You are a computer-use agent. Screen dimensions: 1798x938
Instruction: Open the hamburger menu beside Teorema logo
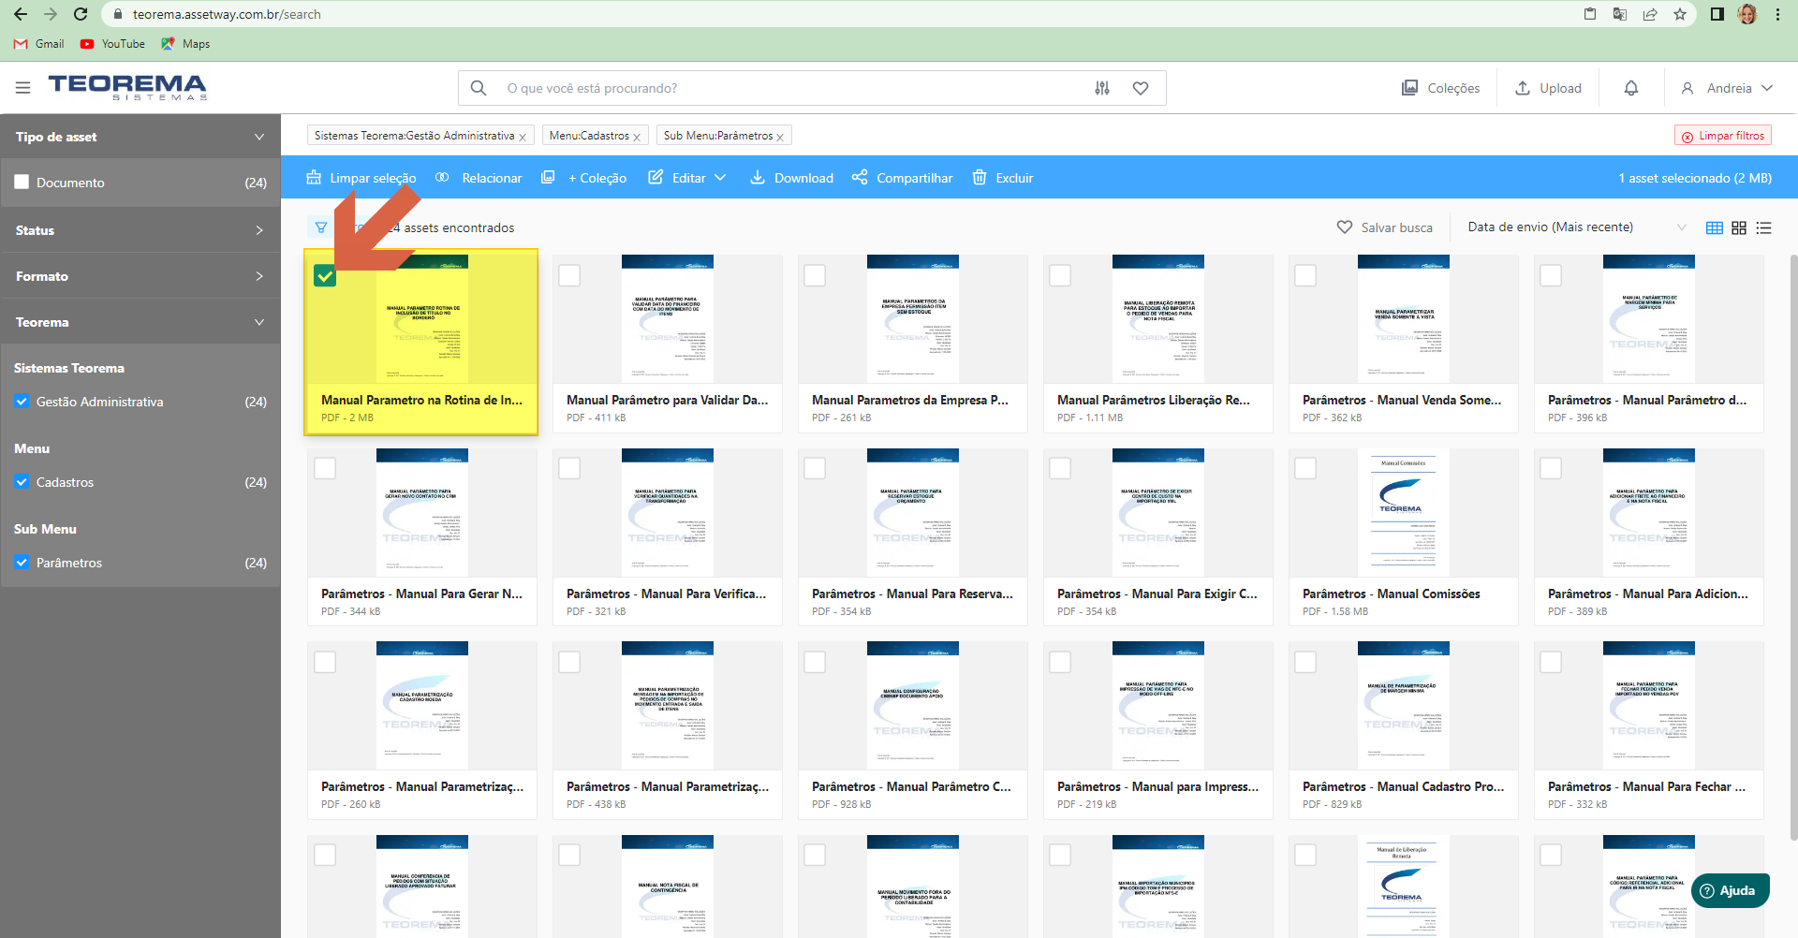[23, 87]
